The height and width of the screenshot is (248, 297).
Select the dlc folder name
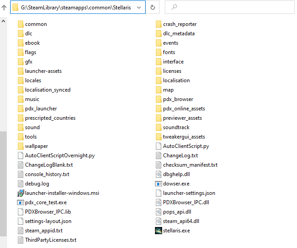29,34
